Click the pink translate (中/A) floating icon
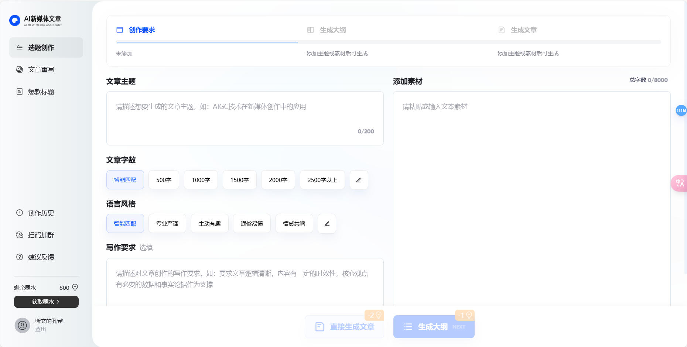Image resolution: width=687 pixels, height=347 pixels. tap(680, 183)
